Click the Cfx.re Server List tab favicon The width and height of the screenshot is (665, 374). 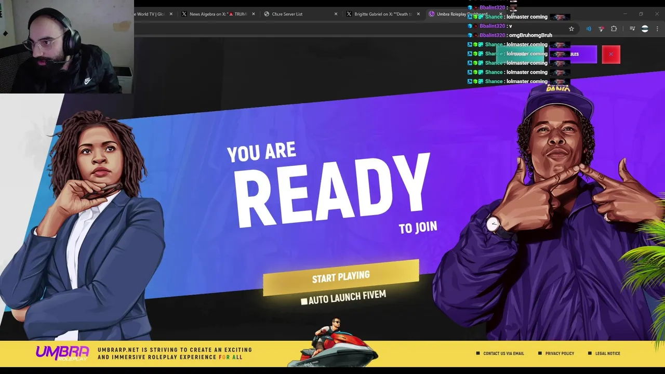(x=267, y=14)
